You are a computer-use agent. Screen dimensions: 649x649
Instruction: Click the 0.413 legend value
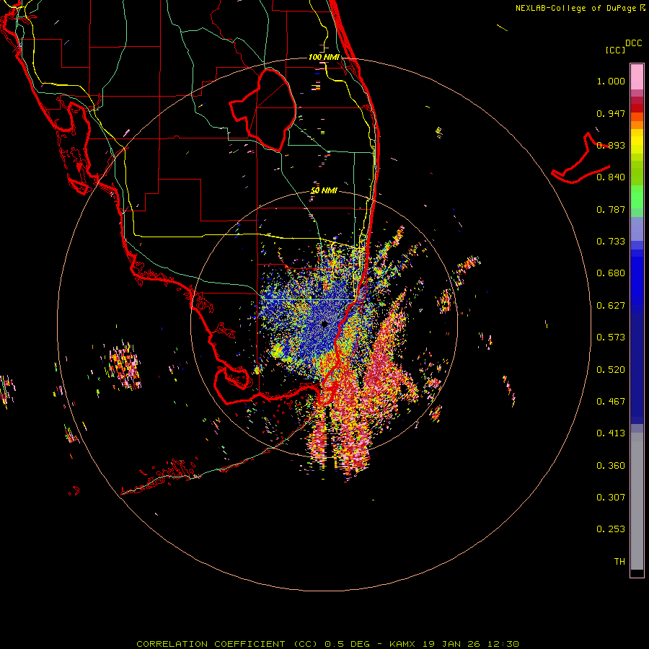click(x=611, y=433)
